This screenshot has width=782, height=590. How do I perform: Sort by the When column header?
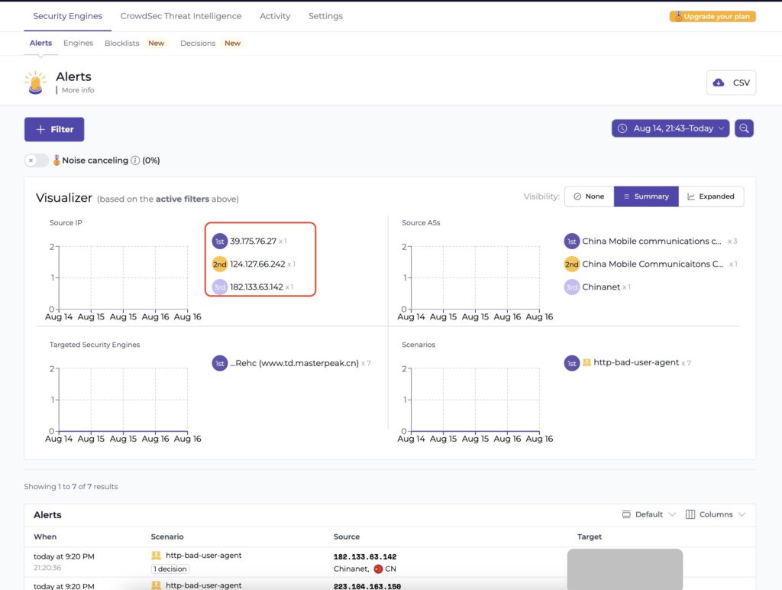coord(45,537)
